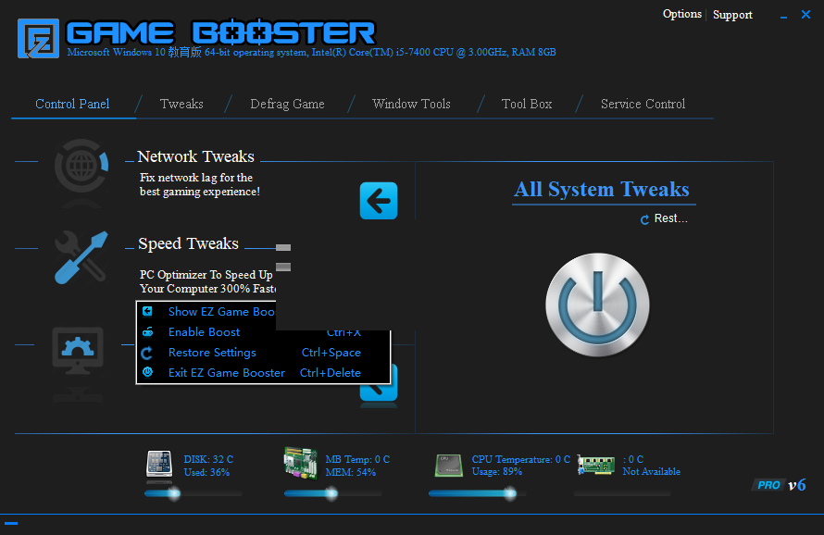Click the CPU chip icon in status bar
824x535 pixels.
(x=449, y=465)
